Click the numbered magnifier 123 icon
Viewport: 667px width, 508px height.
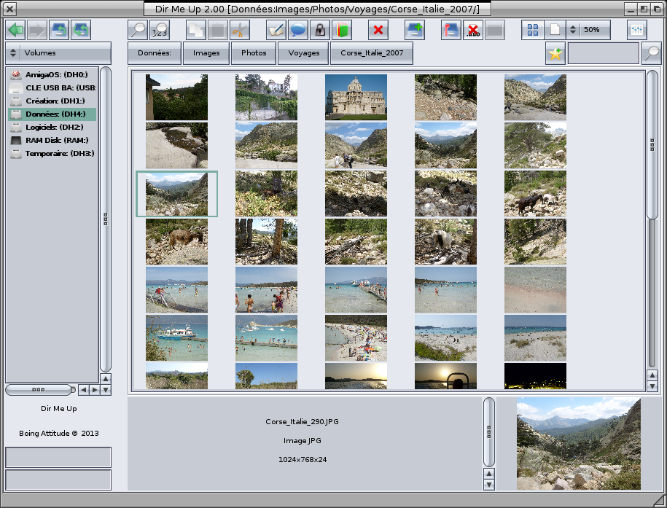point(160,30)
